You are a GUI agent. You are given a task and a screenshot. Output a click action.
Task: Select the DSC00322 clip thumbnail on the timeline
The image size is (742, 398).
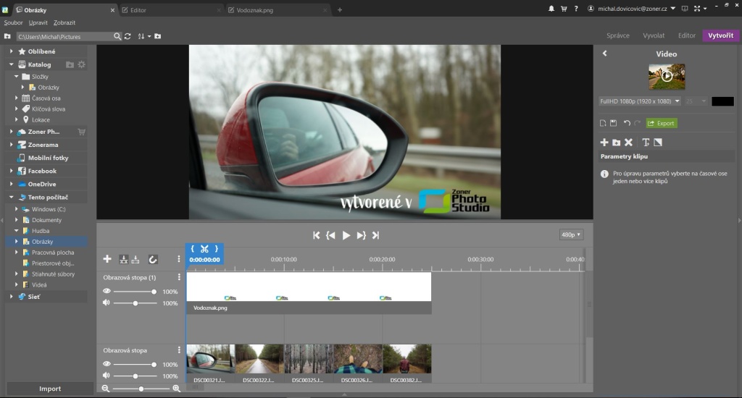pos(260,359)
